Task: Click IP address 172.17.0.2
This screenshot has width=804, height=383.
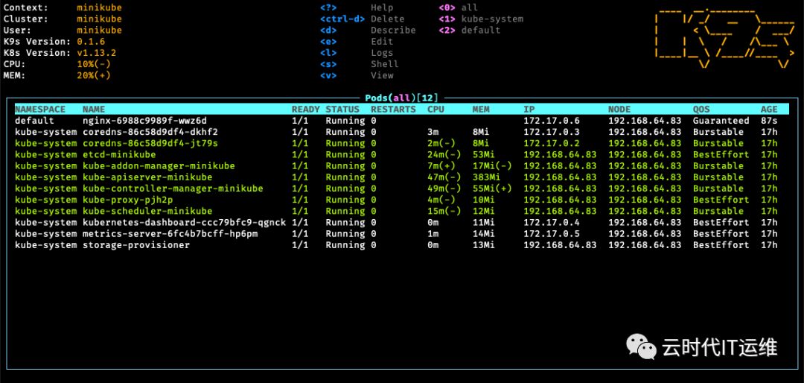Action: (x=552, y=143)
